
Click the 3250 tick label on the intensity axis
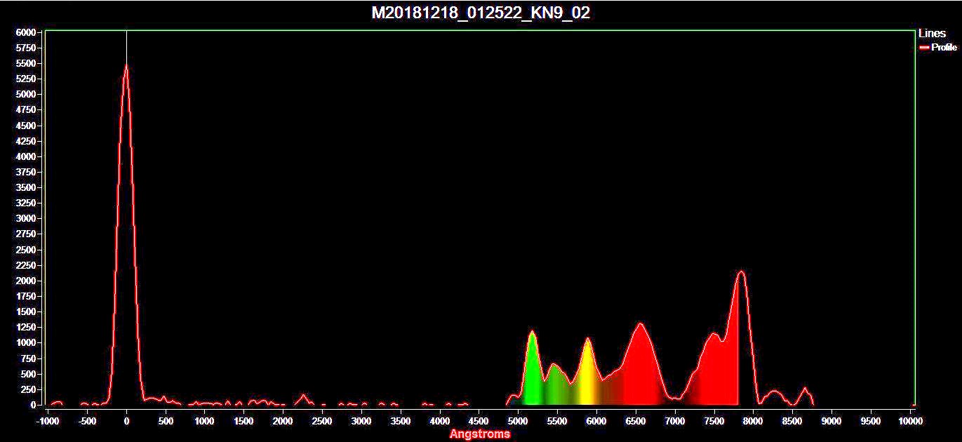25,203
